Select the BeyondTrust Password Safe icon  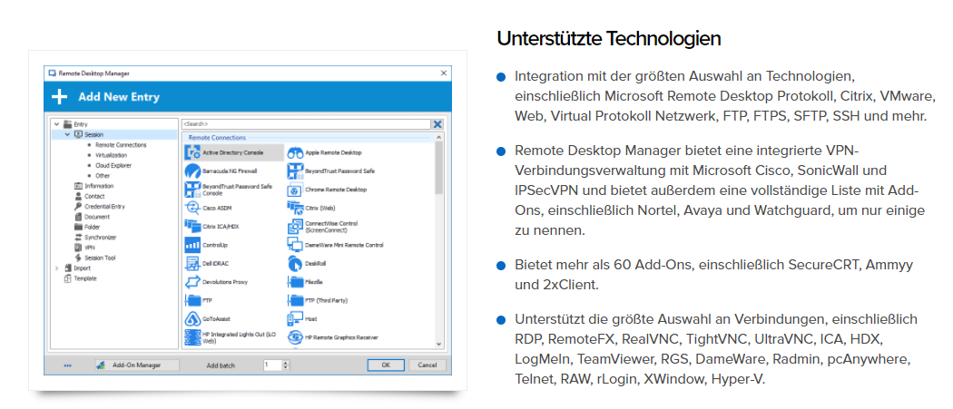[295, 171]
